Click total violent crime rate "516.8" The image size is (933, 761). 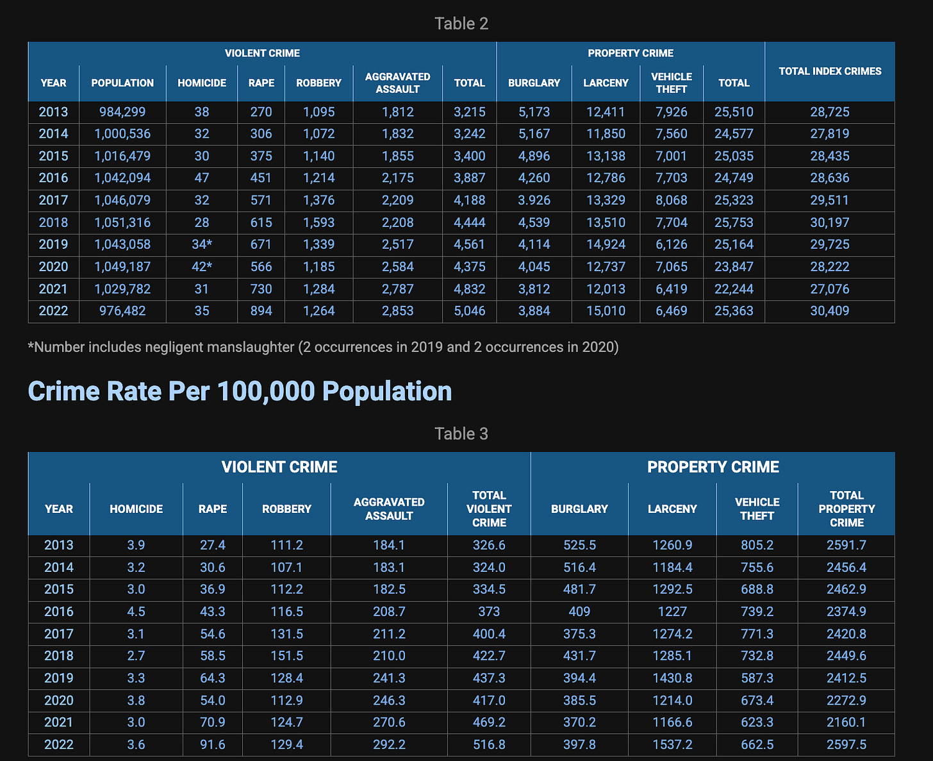(489, 745)
